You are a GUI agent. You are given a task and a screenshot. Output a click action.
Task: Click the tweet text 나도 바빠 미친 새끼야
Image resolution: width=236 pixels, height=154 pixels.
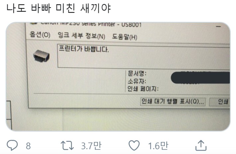click(x=59, y=8)
